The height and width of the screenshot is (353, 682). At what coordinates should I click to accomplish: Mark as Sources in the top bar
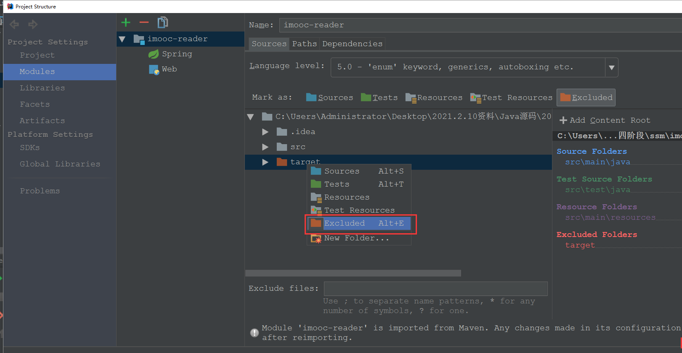coord(330,97)
